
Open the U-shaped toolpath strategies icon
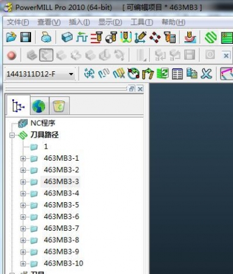[126, 37]
